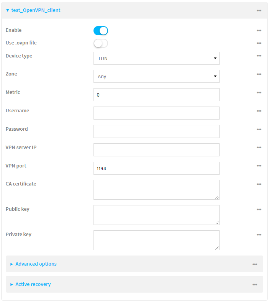Click the ellipsis icon next to Zone
Image resolution: width=269 pixels, height=302 pixels.
259,74
